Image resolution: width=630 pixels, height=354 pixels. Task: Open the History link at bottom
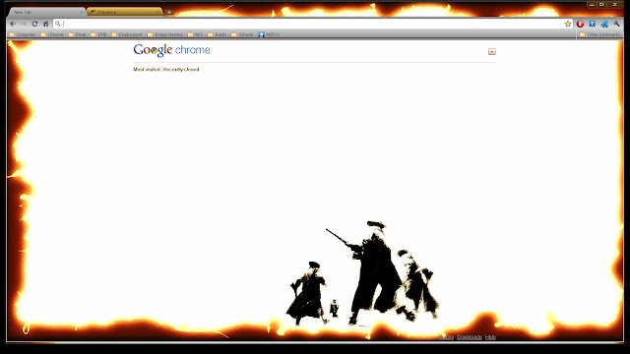[x=446, y=337]
